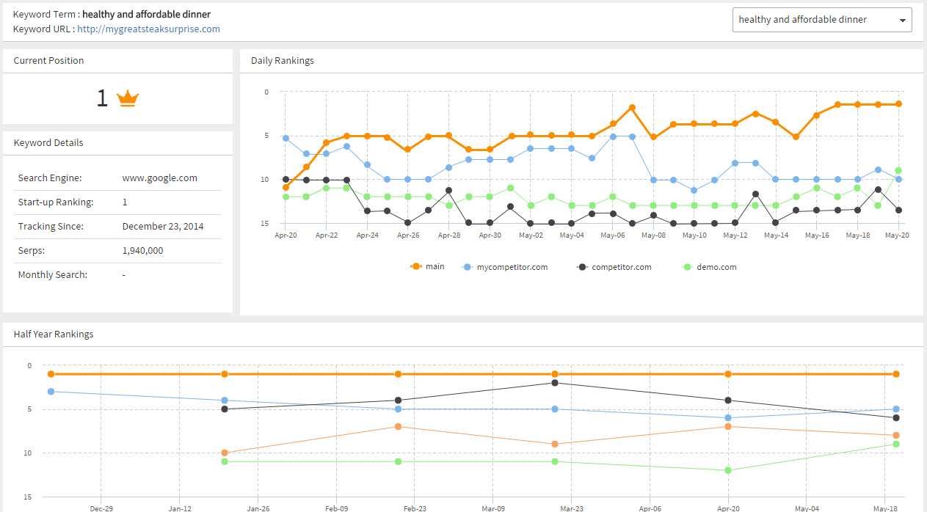Click the Daily Rankings panel header

(283, 61)
